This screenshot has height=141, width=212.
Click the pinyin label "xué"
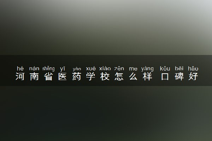coord(91,68)
